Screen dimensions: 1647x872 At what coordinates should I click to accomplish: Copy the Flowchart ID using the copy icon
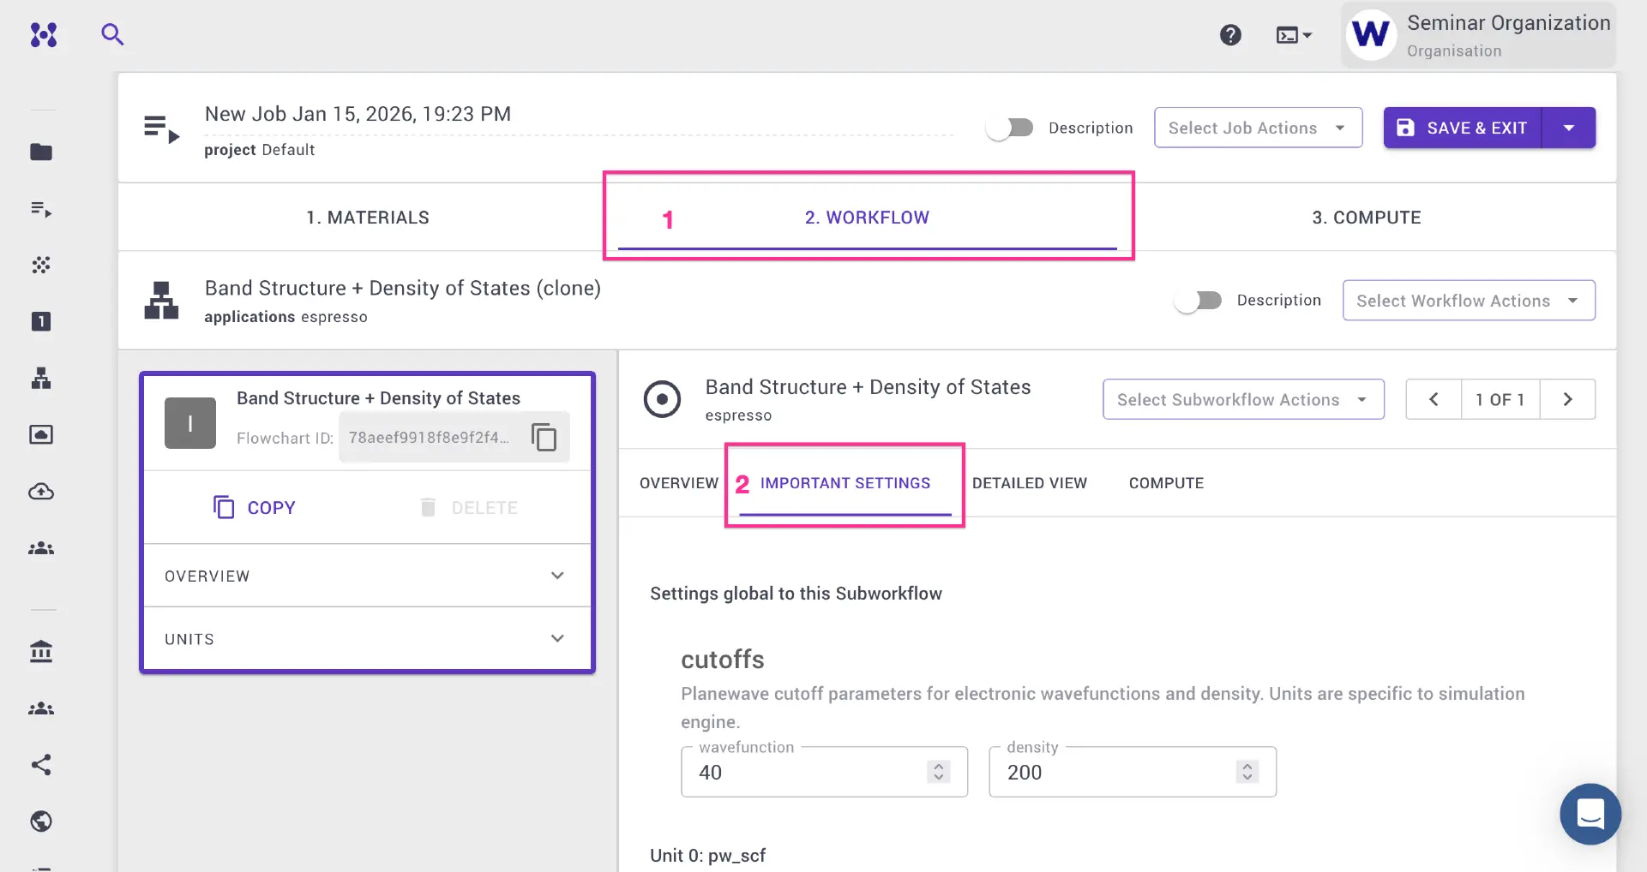[545, 437]
